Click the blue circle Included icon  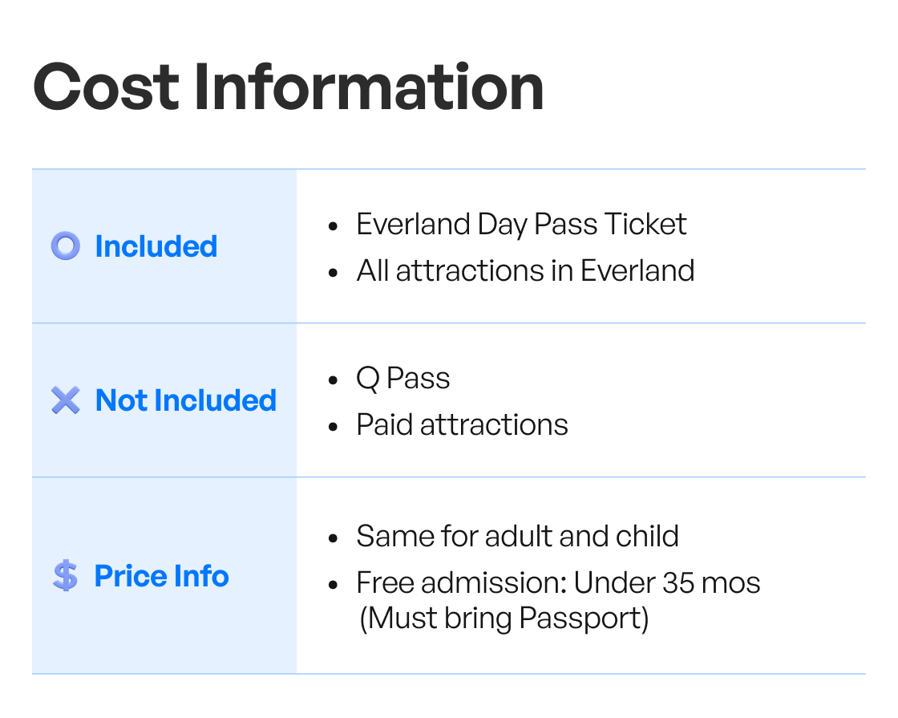(x=65, y=245)
